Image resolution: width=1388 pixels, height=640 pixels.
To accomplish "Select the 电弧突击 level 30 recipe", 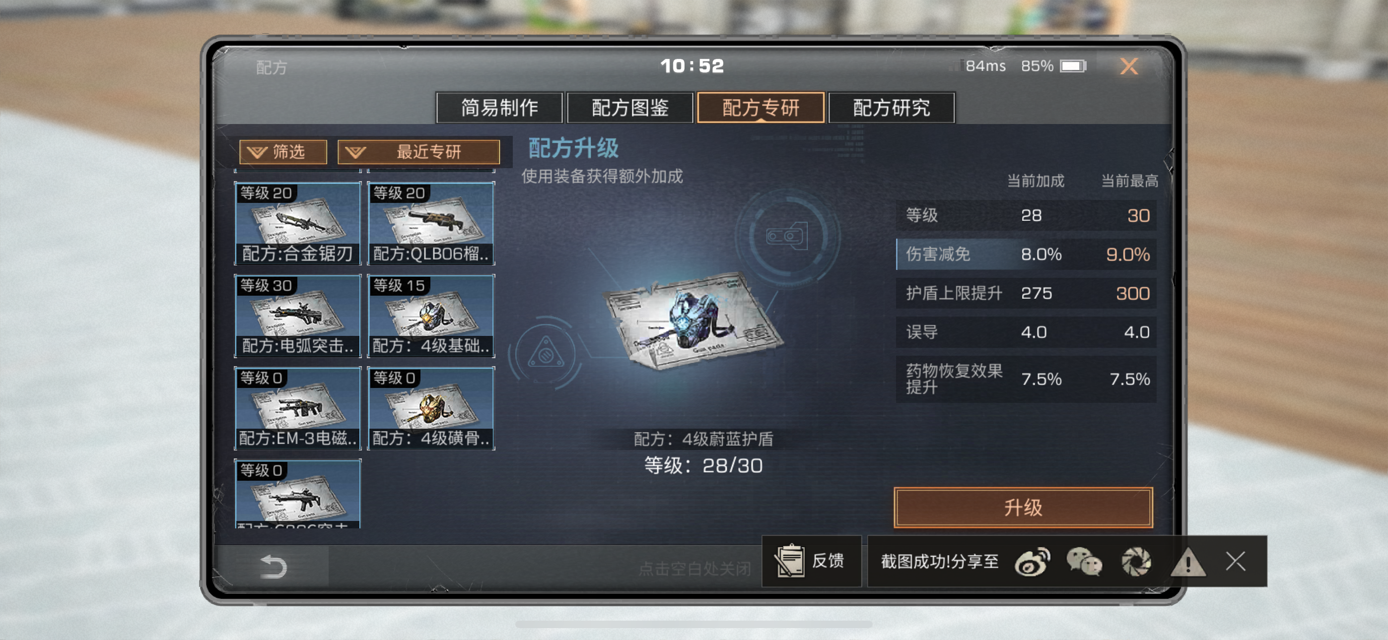I will point(297,316).
